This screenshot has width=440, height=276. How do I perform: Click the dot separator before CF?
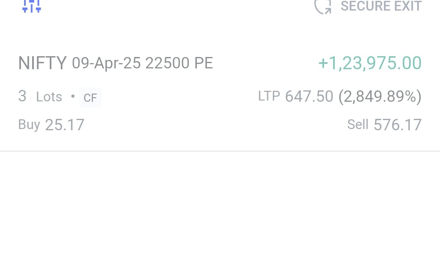click(73, 96)
